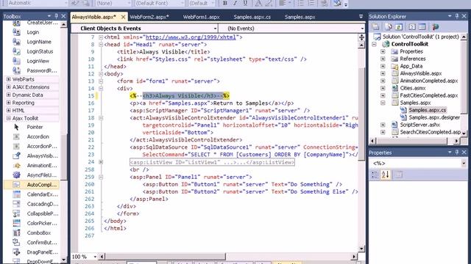
Task: Click the foreground color A icon
Action: click(258, 3)
